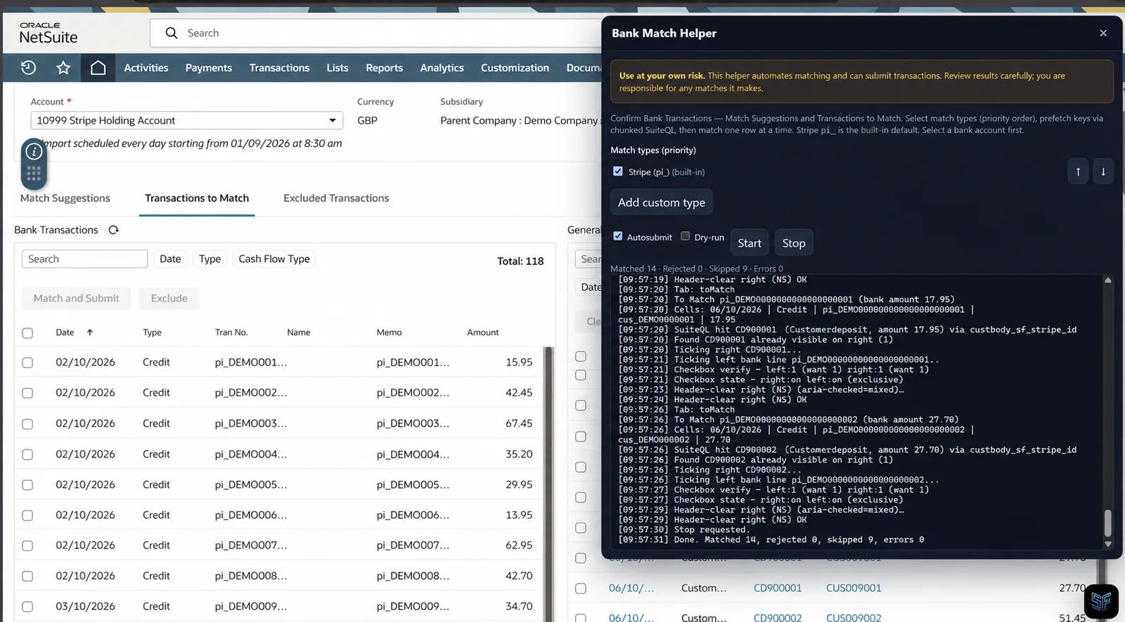This screenshot has height=622, width=1125.
Task: Click the Start button
Action: tap(750, 243)
